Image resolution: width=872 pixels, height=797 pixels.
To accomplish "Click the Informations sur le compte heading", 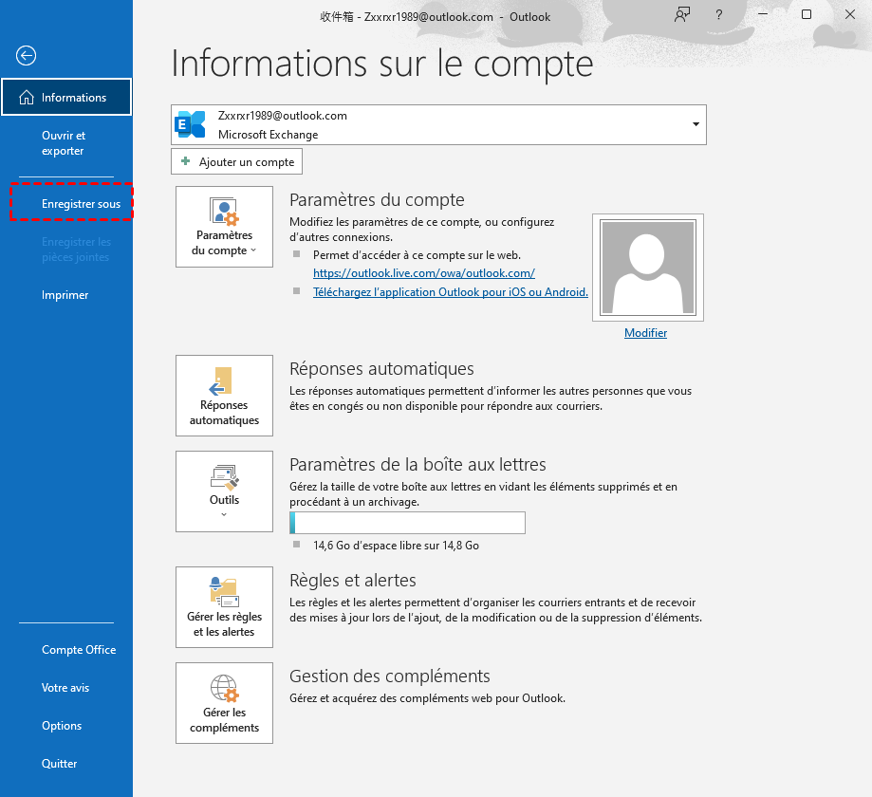I will click(382, 64).
